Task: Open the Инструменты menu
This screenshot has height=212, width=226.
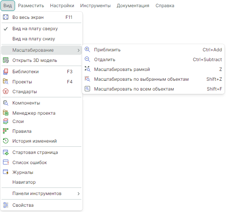Action: (x=95, y=6)
